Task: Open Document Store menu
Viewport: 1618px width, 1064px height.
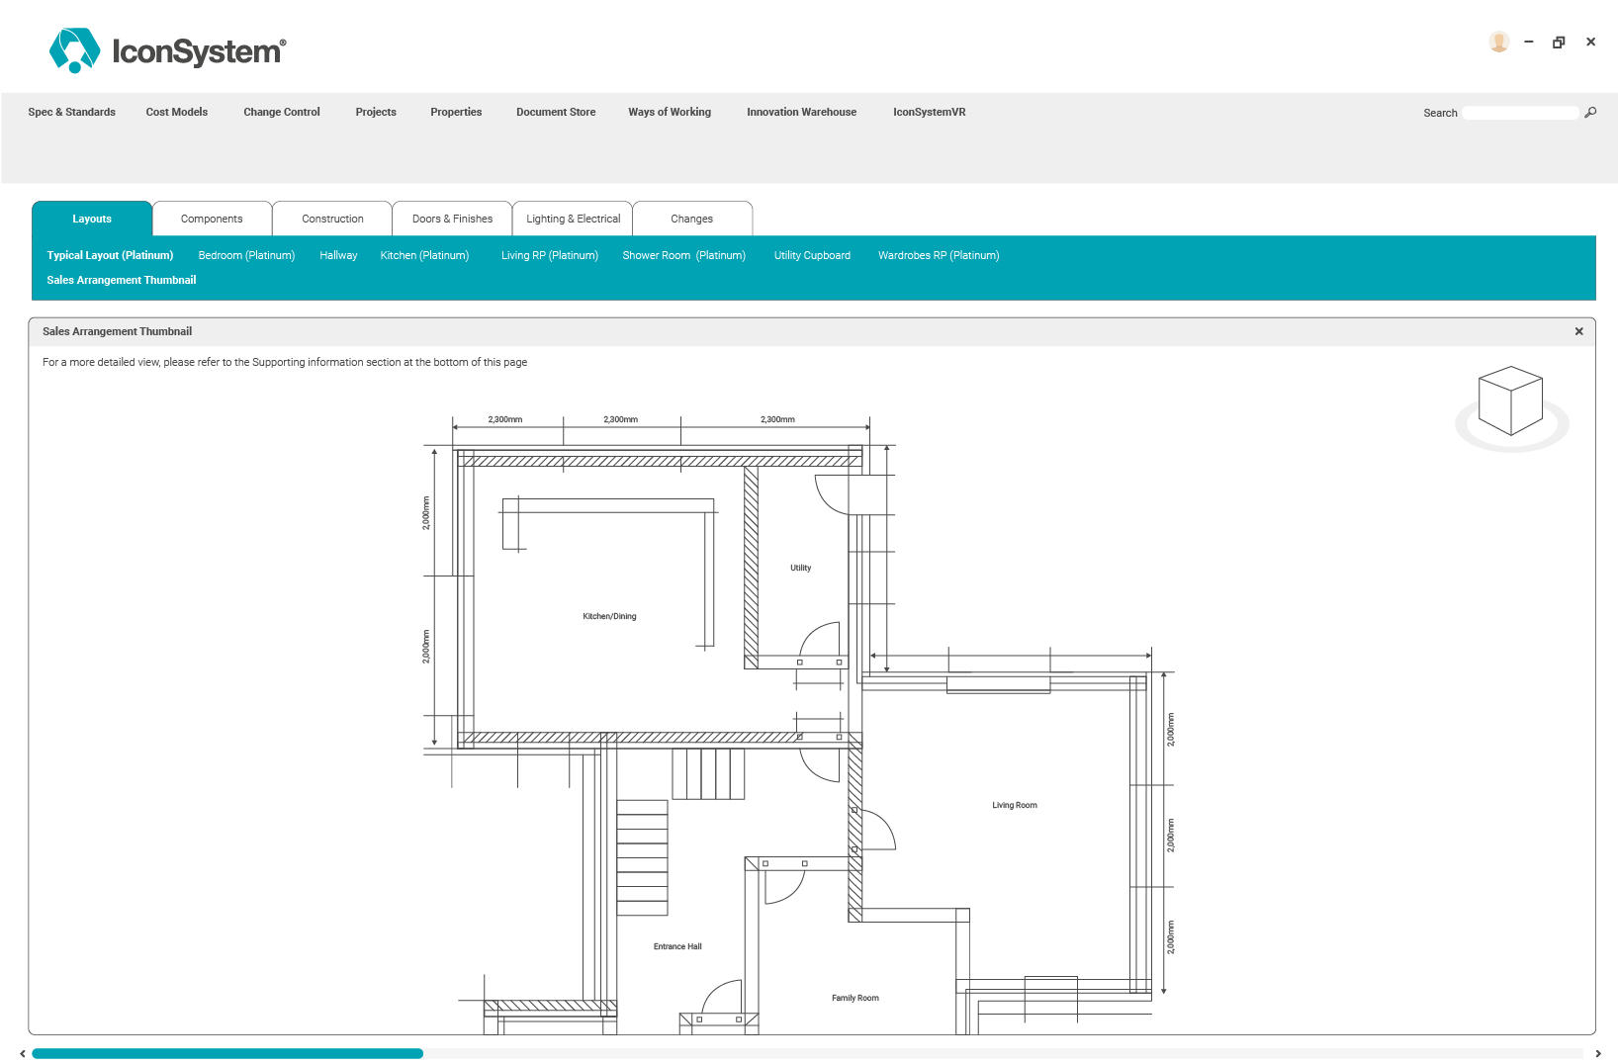Action: (556, 112)
